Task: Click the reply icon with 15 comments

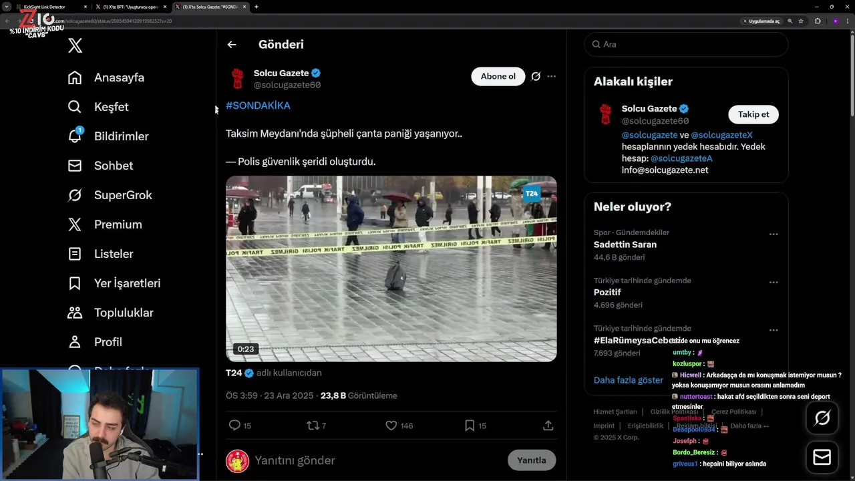Action: tap(240, 426)
